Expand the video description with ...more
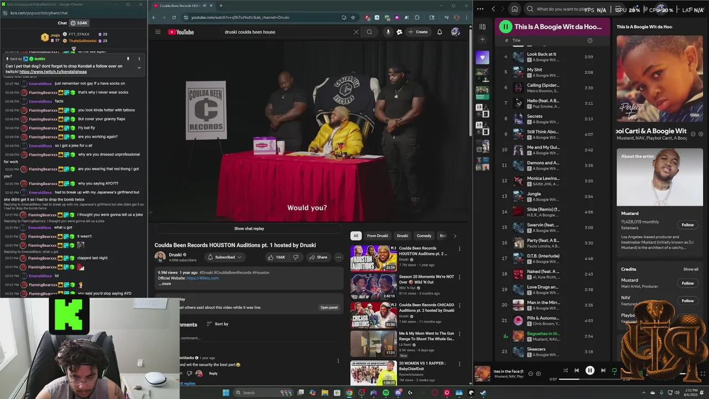The image size is (709, 399). click(x=165, y=284)
